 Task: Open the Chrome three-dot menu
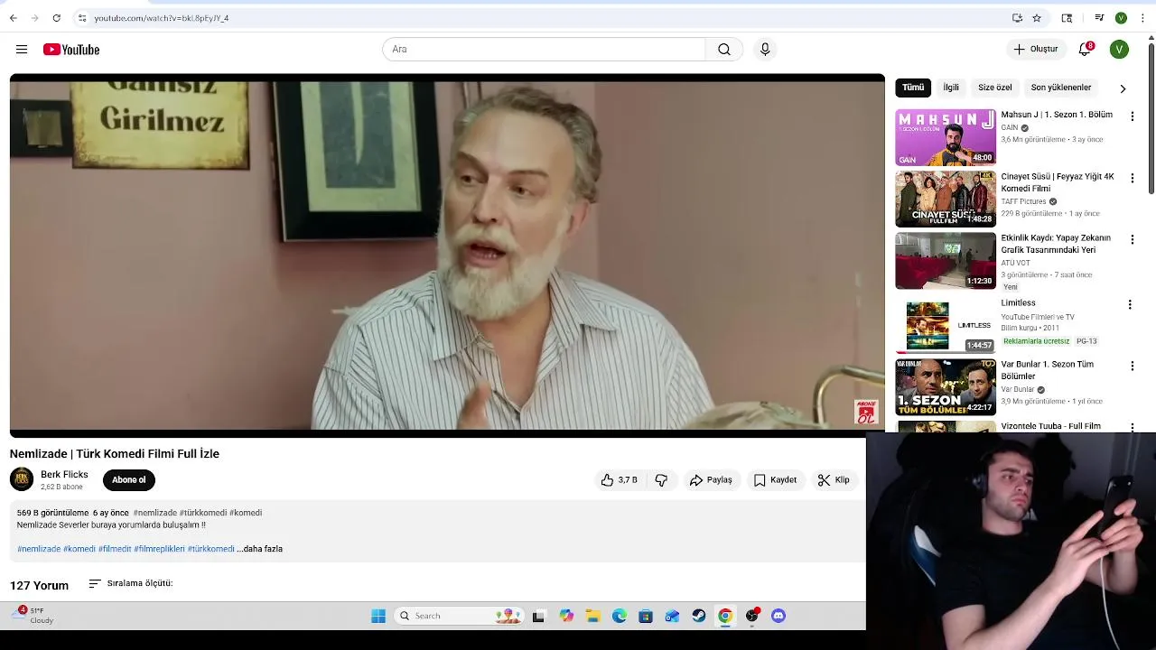1142,18
